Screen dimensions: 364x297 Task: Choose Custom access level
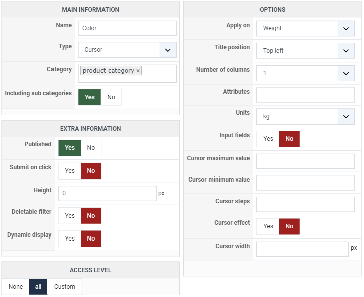click(65, 287)
